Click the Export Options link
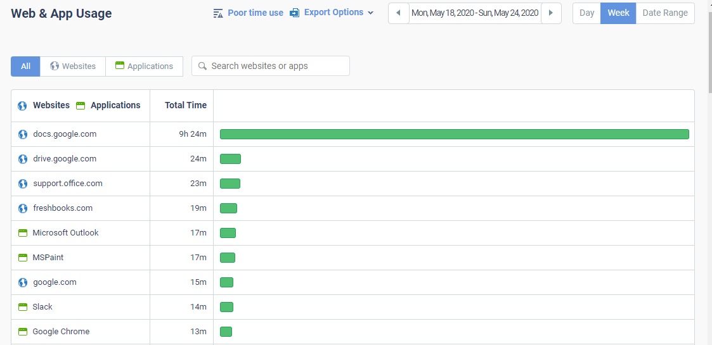Image resolution: width=712 pixels, height=345 pixels. [x=333, y=13]
